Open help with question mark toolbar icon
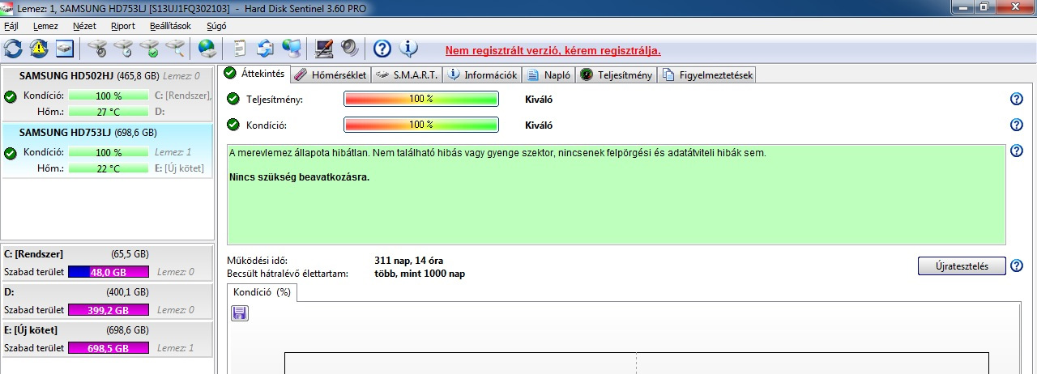Image resolution: width=1037 pixels, height=374 pixels. [382, 49]
